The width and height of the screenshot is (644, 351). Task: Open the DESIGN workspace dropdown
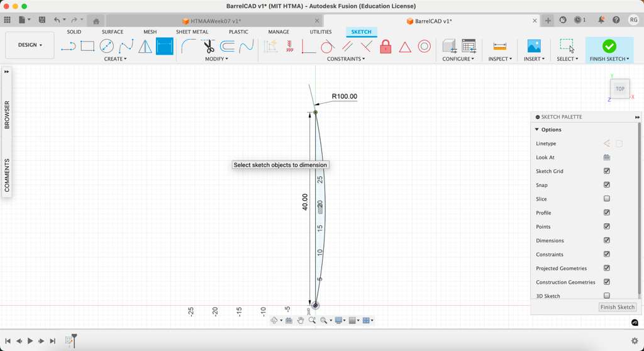pyautogui.click(x=30, y=45)
